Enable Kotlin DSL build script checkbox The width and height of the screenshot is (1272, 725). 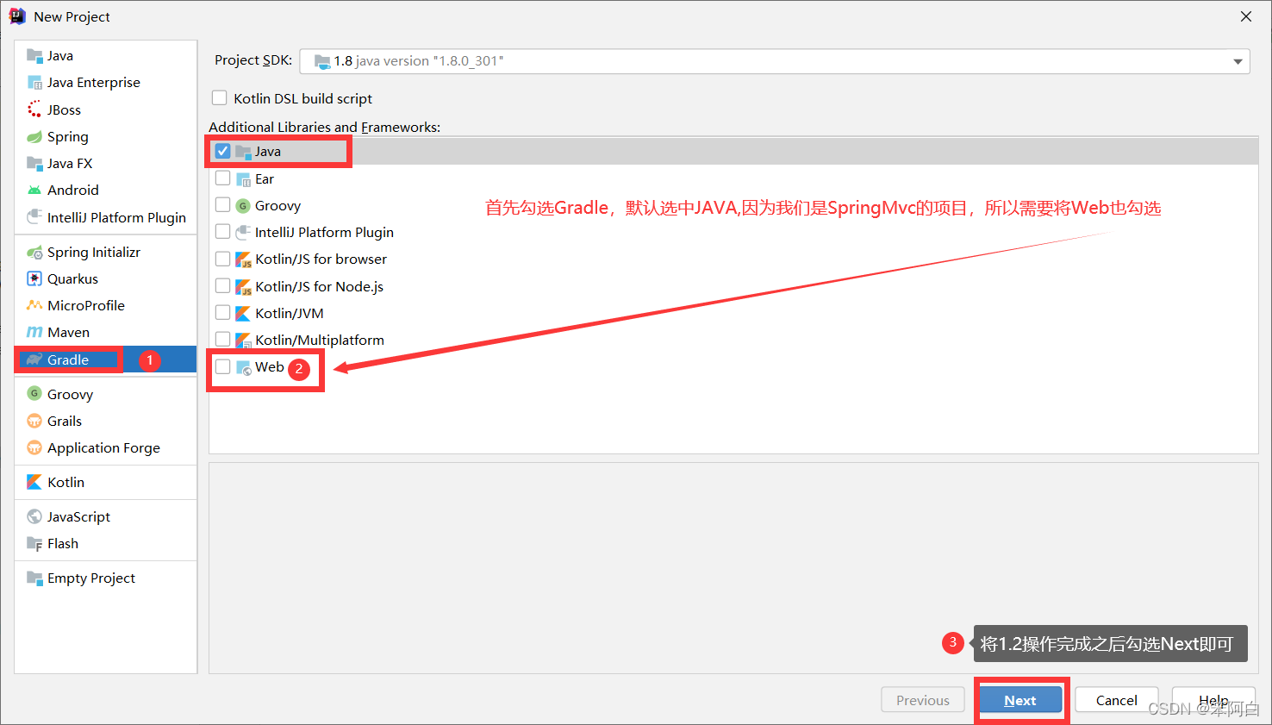tap(220, 98)
